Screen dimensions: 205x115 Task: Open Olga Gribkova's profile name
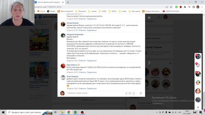click(72, 65)
